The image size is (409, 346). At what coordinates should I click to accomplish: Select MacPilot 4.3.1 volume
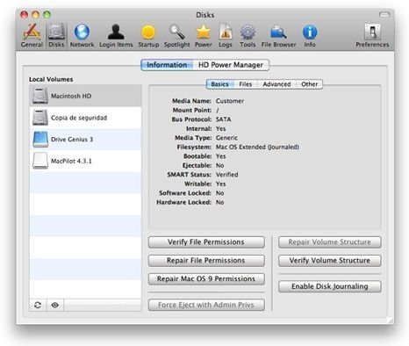(85, 161)
